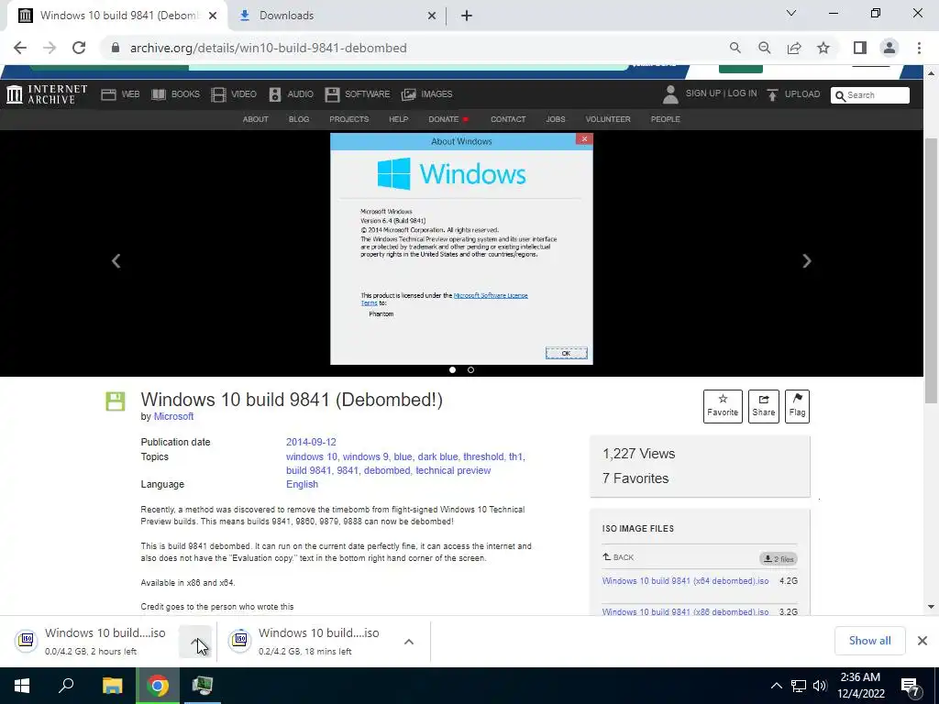Select the first carousel dot
939x704 pixels.
point(453,370)
